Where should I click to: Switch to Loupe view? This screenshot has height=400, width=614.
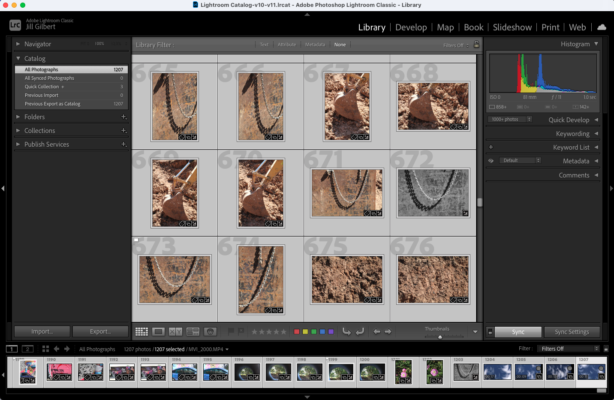[158, 331]
